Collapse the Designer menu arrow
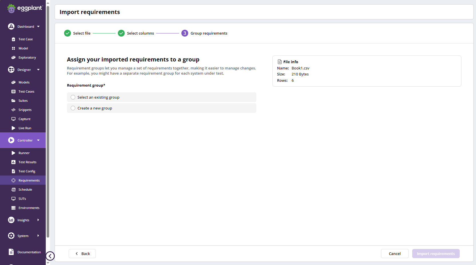Viewport: 476px width, 265px height. [x=38, y=70]
